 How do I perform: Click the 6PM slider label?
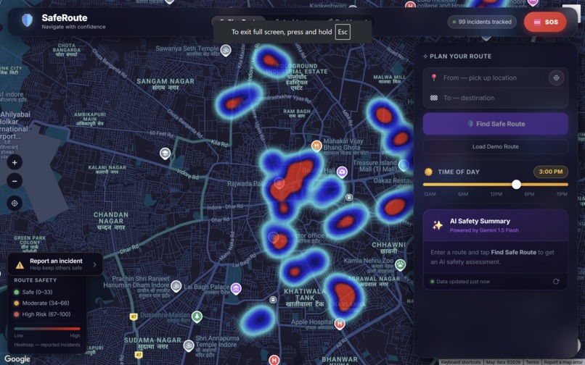pos(529,194)
